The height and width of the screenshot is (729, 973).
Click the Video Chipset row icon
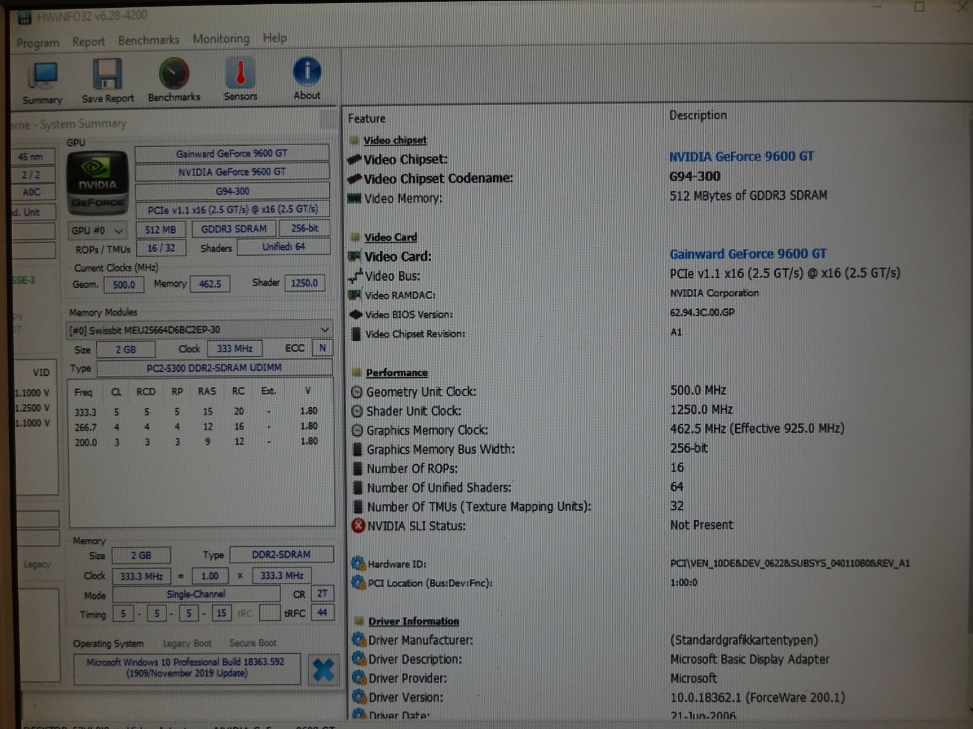(355, 160)
